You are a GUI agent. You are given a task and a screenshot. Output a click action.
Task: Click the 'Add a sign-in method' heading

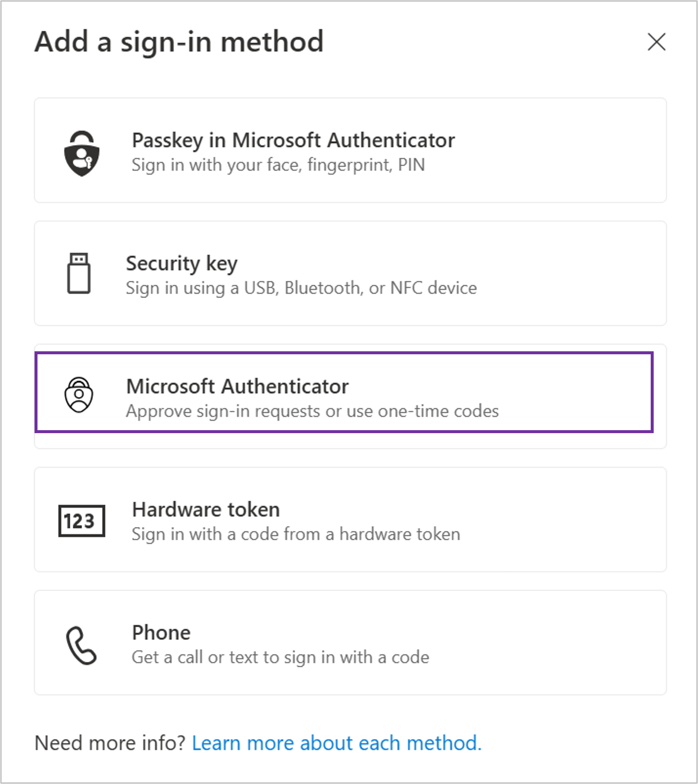tap(179, 42)
